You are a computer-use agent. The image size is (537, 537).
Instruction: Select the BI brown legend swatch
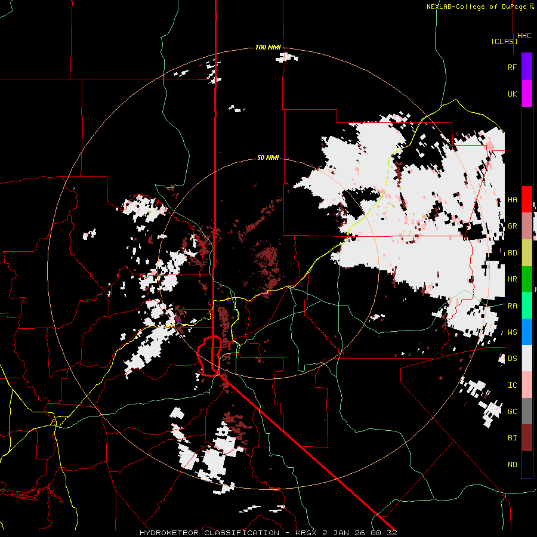tap(527, 438)
